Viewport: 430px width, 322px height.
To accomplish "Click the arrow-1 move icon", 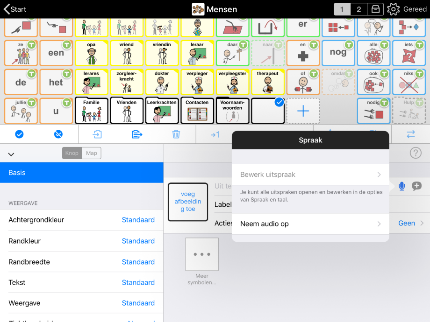I will click(215, 134).
